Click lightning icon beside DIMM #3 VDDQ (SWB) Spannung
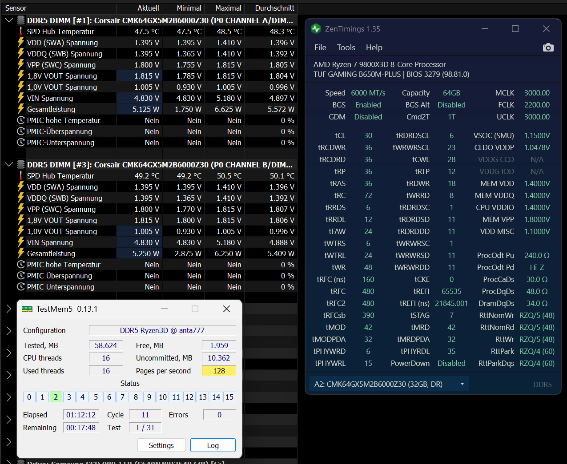This screenshot has height=464, width=567. (x=20, y=198)
